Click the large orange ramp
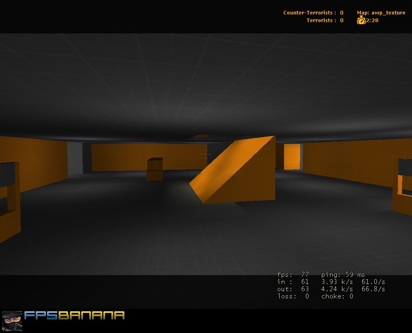 click(x=237, y=173)
